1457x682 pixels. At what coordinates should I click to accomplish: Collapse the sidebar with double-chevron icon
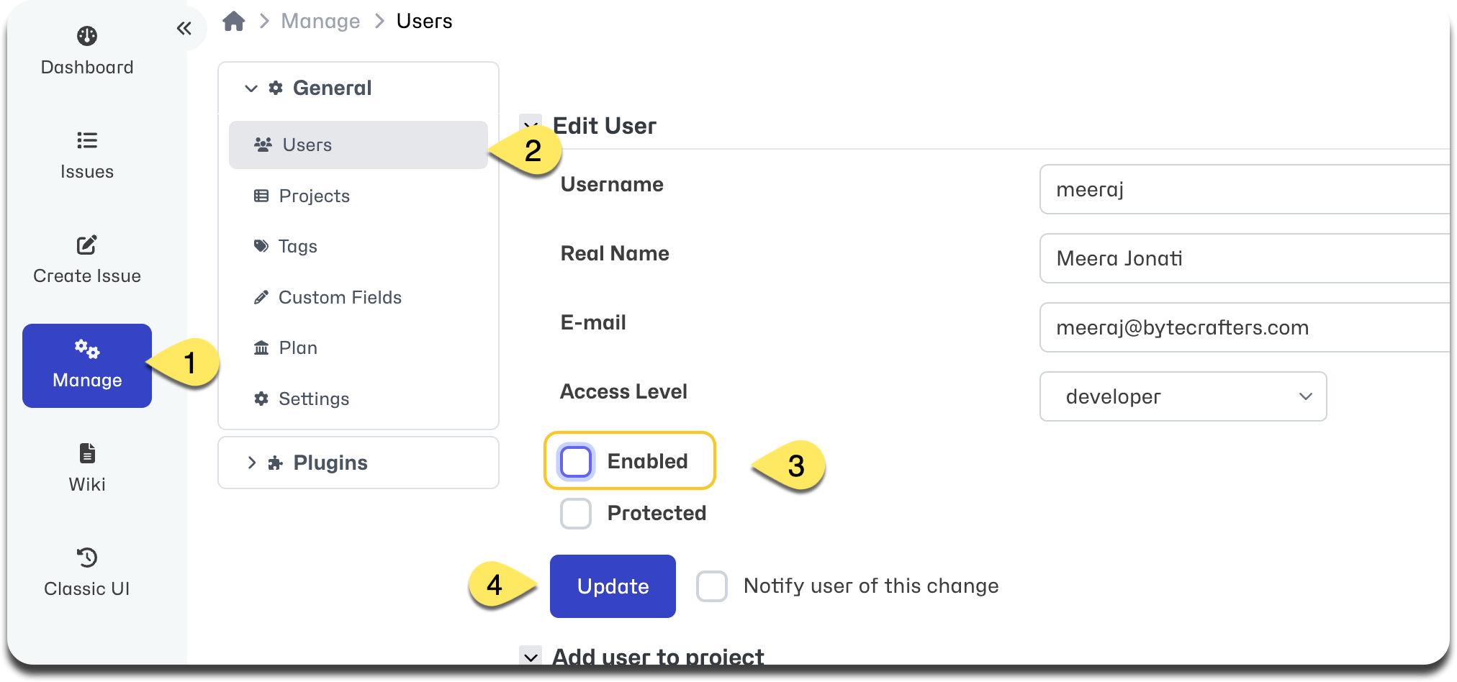[x=184, y=28]
